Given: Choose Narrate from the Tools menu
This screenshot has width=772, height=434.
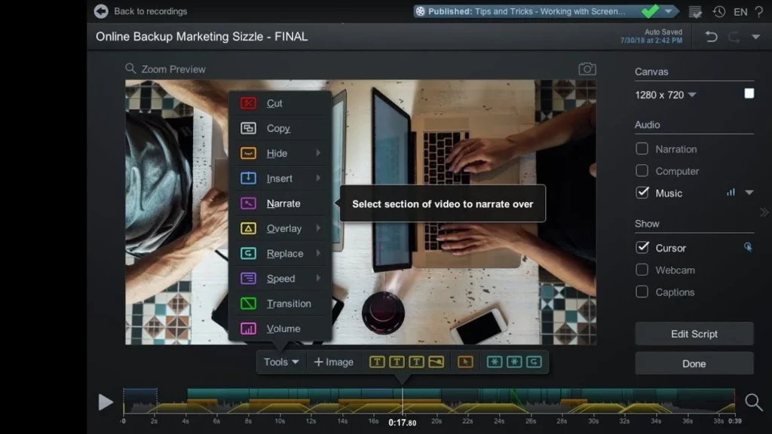Looking at the screenshot, I should tap(283, 203).
